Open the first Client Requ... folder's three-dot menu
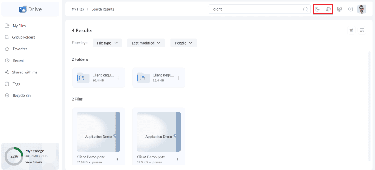Screen dimensions: 375x170 click(118, 78)
